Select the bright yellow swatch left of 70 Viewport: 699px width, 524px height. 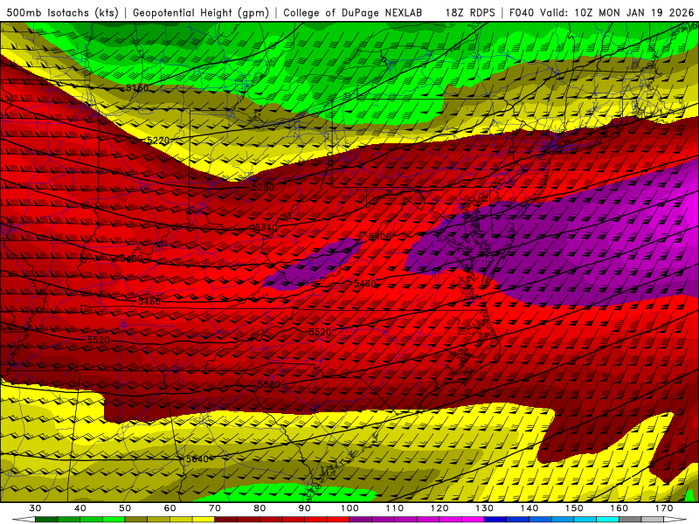tap(204, 520)
